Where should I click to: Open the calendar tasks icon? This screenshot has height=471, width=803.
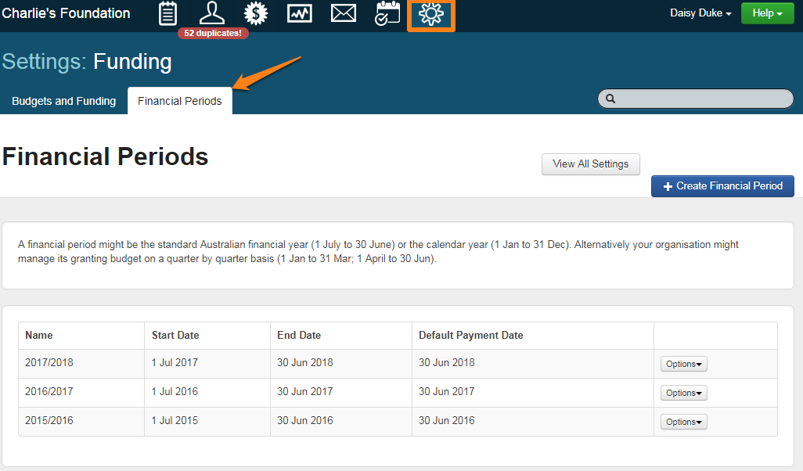coord(387,13)
